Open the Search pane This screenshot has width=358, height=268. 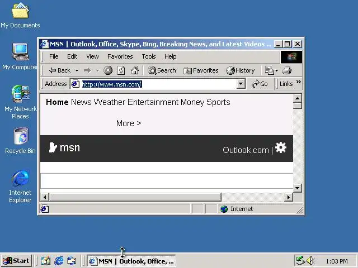pyautogui.click(x=162, y=70)
